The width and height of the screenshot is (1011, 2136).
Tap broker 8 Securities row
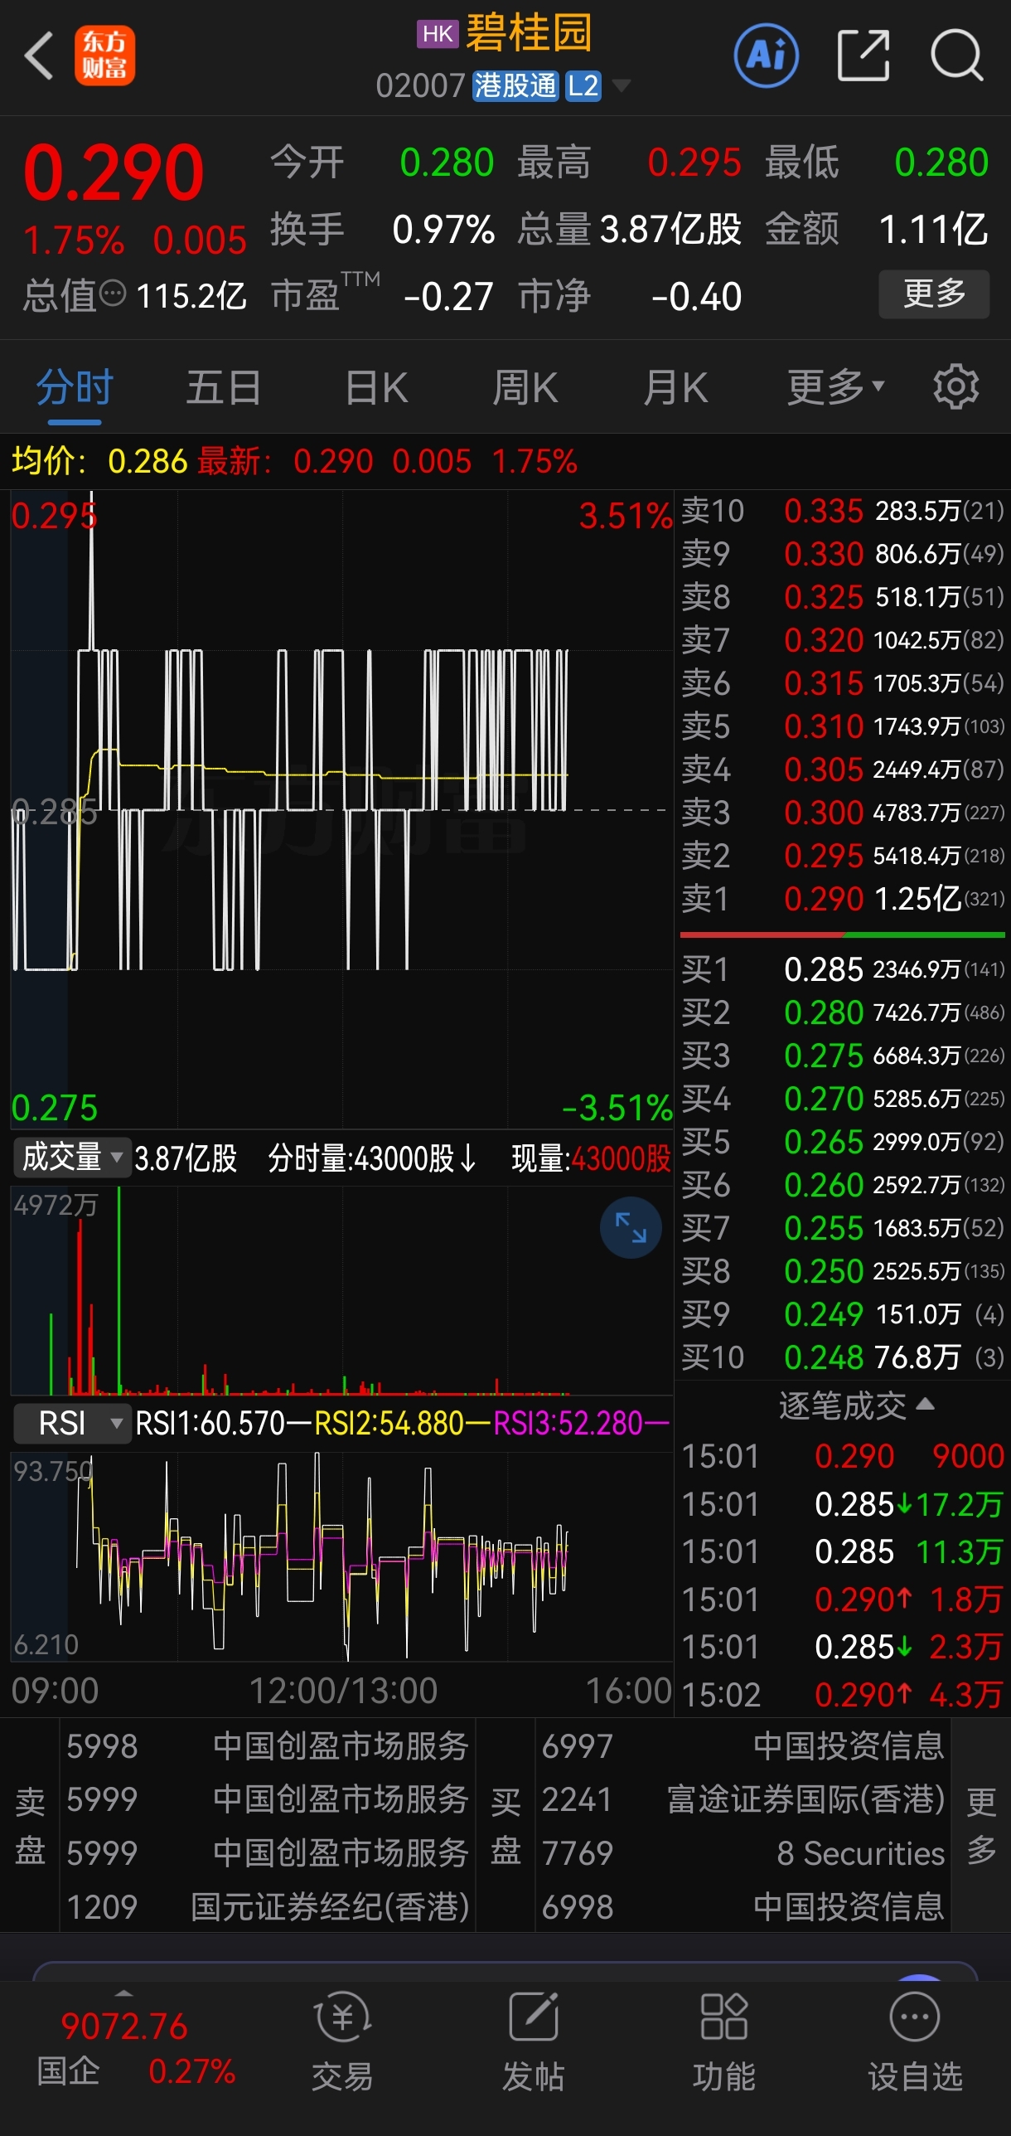click(x=743, y=1853)
